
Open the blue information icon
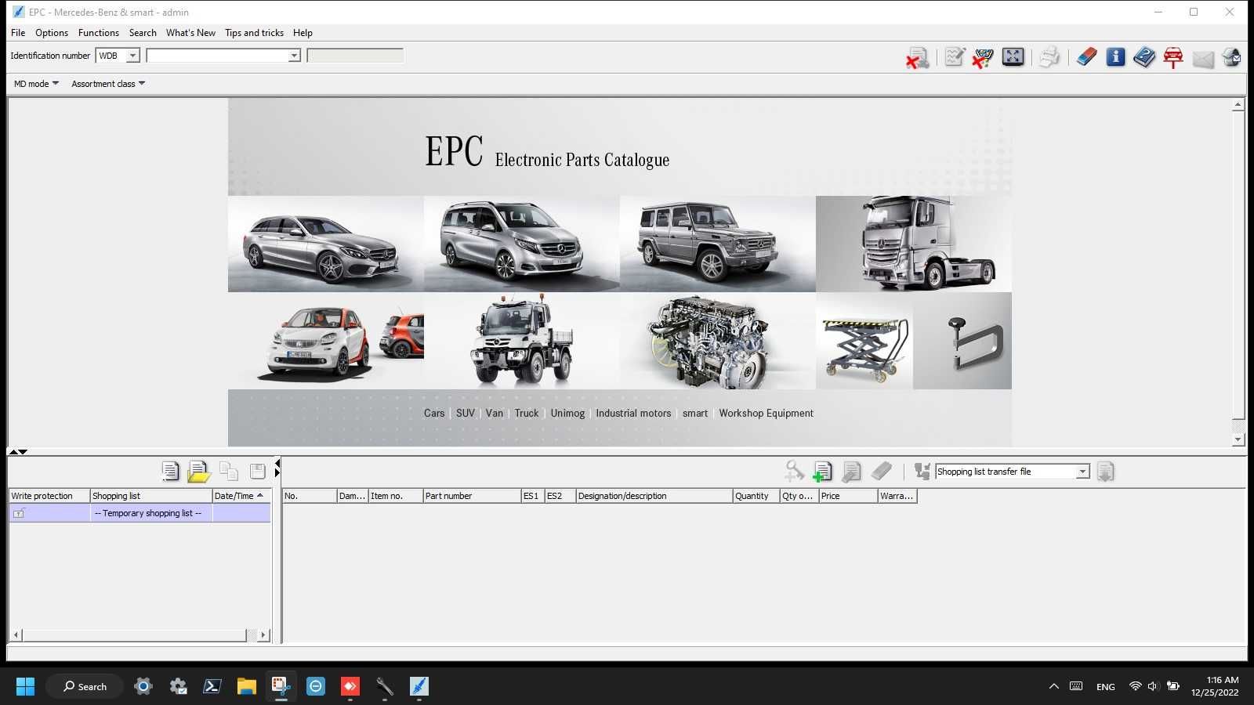pyautogui.click(x=1115, y=57)
